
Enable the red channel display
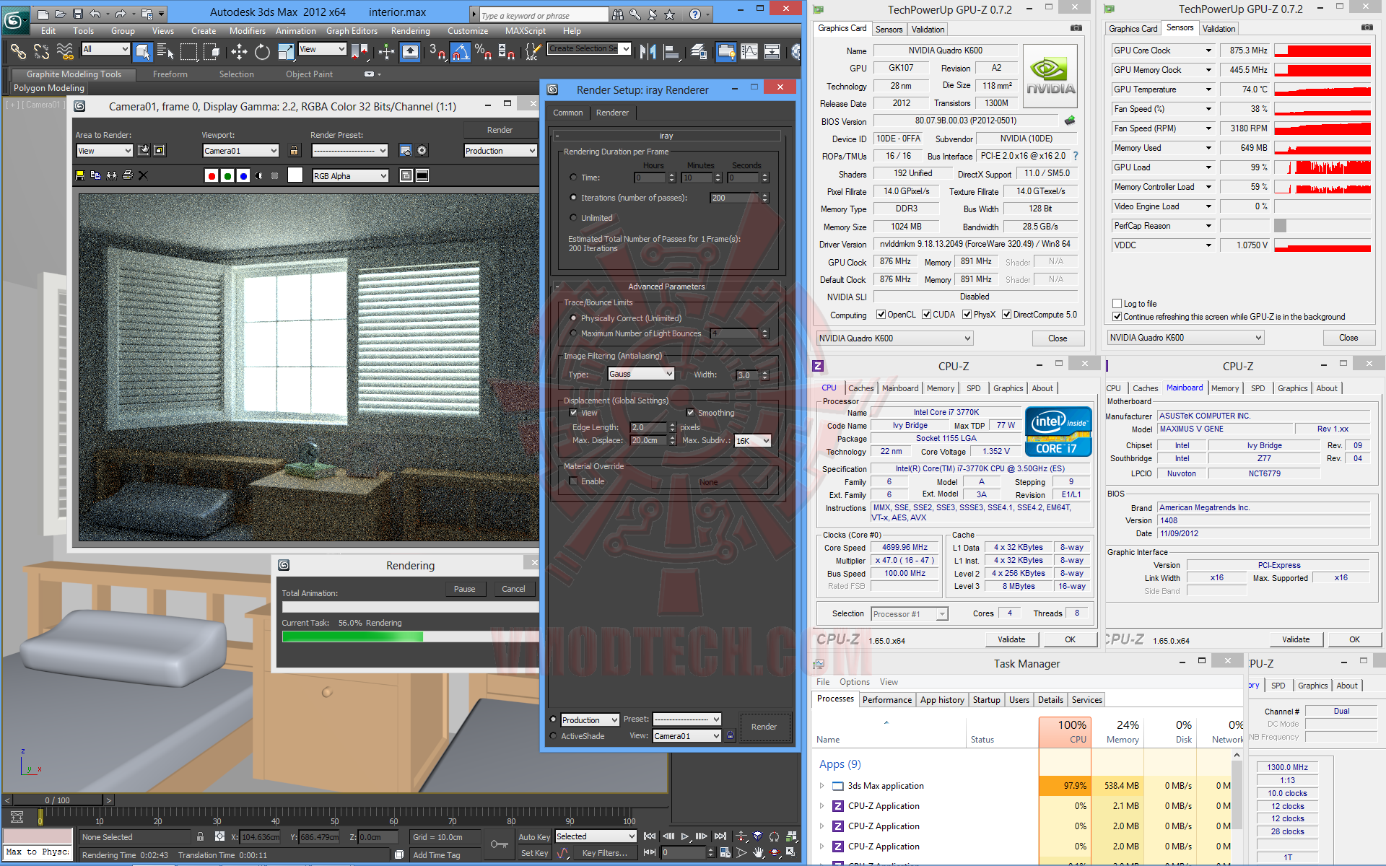click(212, 176)
